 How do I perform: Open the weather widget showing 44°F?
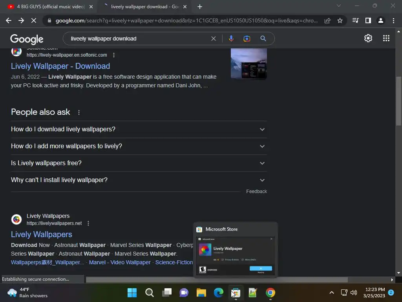click(x=27, y=293)
